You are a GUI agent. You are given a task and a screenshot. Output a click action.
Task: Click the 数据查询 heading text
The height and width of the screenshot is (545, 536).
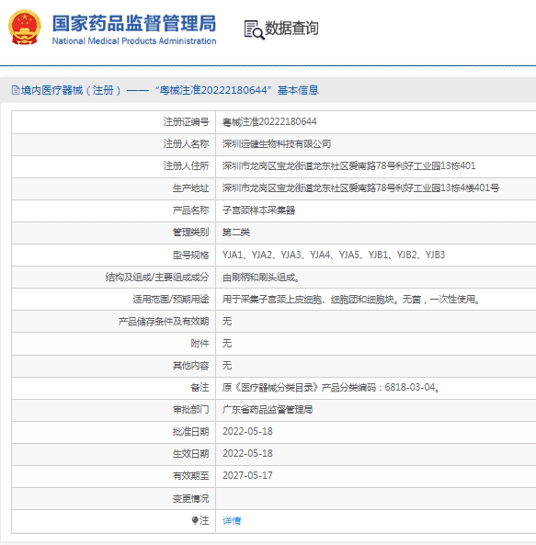(x=291, y=28)
